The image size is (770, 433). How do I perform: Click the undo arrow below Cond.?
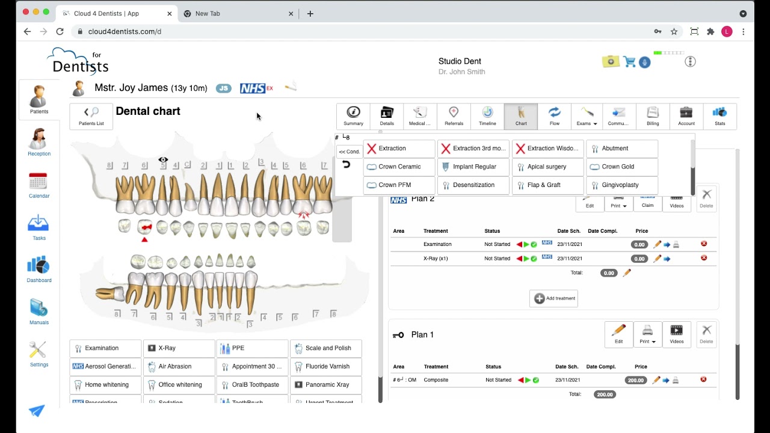346,165
